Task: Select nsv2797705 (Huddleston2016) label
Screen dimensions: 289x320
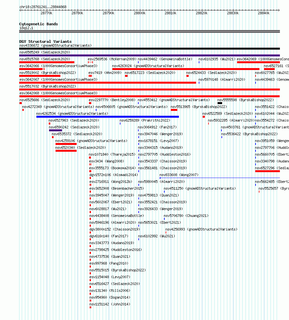Action: click(164, 155)
